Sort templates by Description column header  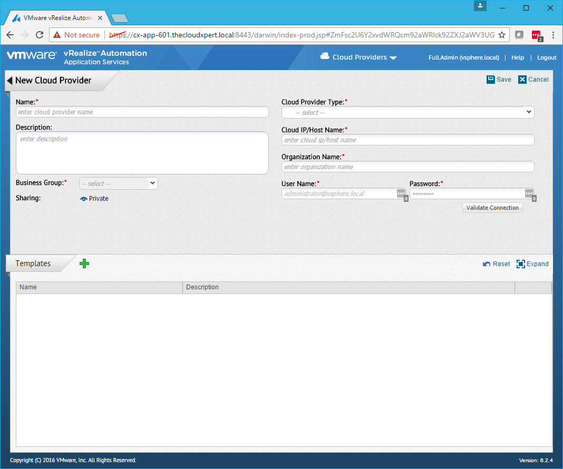tap(348, 287)
